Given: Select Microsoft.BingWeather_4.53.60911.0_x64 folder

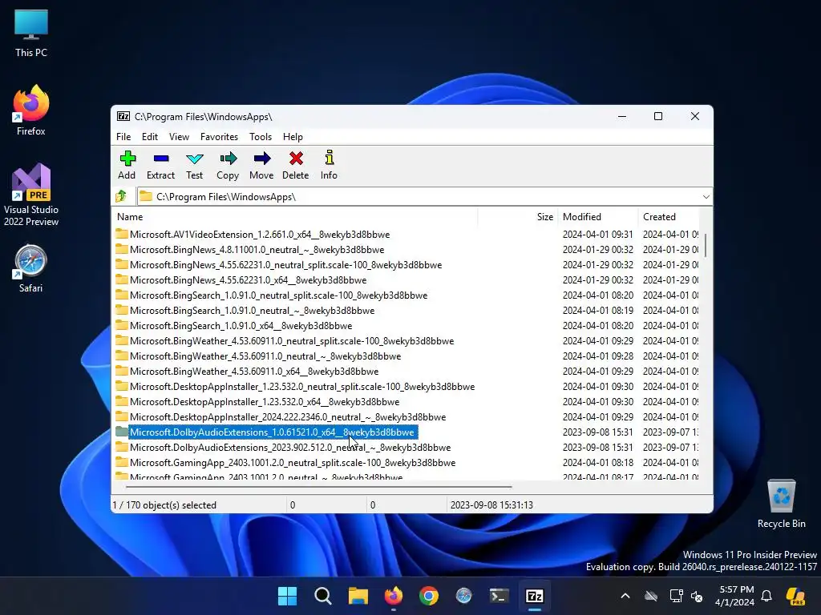Looking at the screenshot, I should tap(254, 371).
